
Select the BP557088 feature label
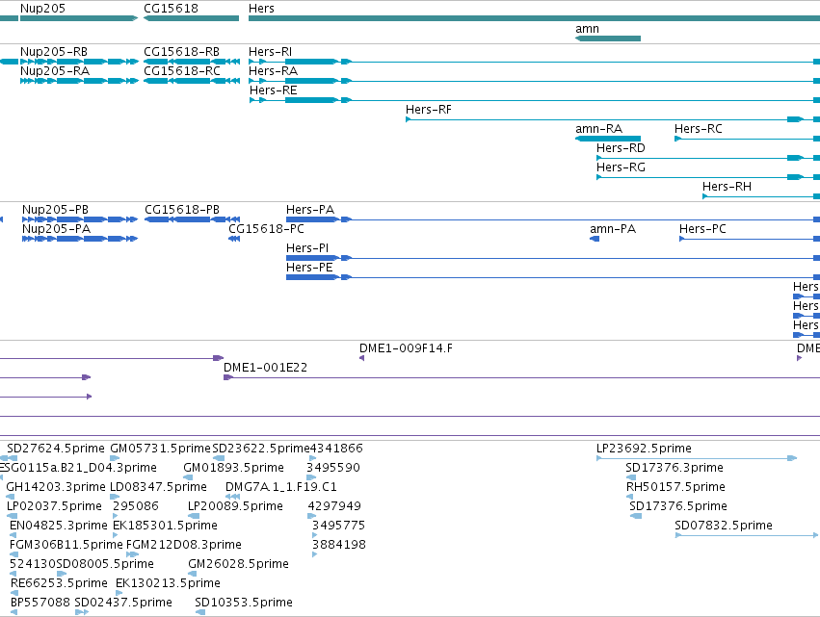pos(40,604)
